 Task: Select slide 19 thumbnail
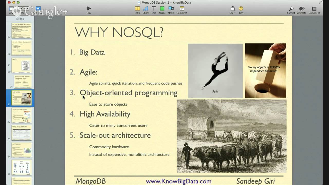[x=22, y=65]
